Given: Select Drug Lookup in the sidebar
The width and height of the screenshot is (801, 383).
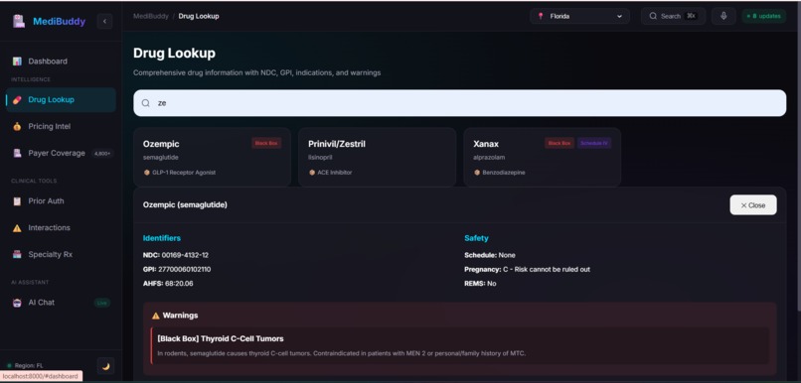Looking at the screenshot, I should (x=61, y=100).
